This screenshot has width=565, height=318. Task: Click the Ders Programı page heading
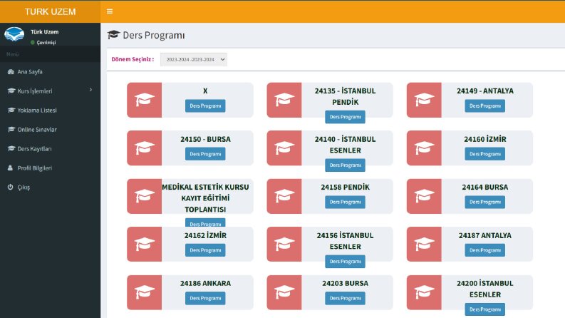[x=153, y=35]
